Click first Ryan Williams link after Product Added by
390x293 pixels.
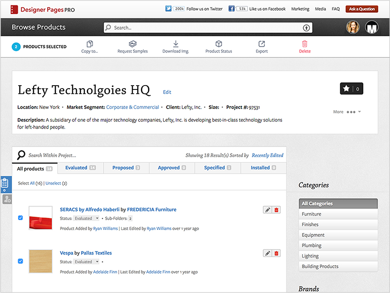105,229
